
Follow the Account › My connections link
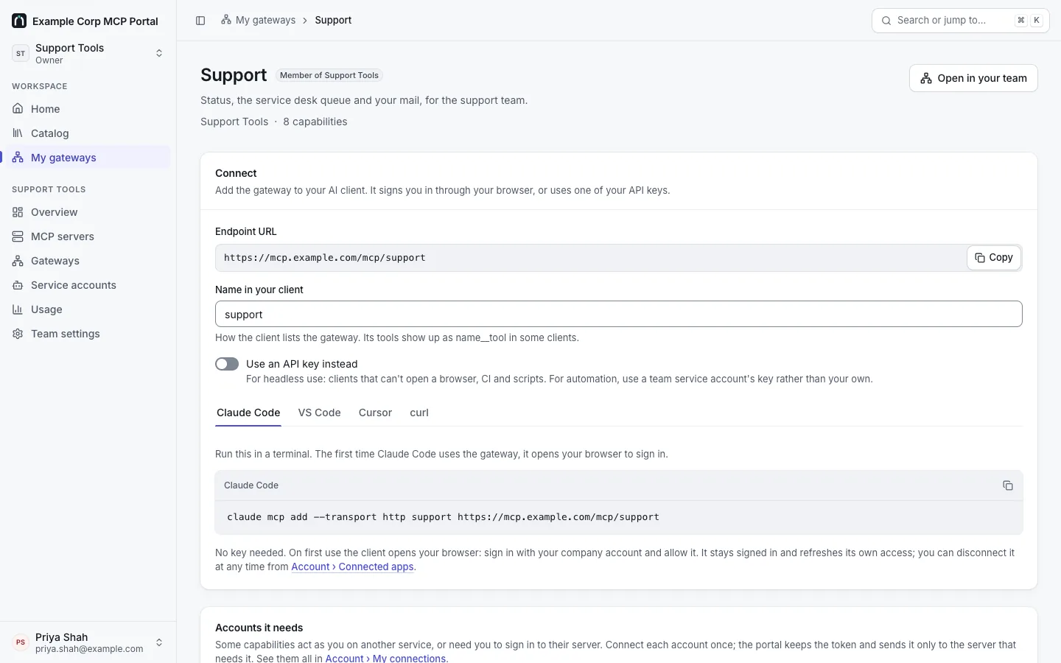point(385,658)
